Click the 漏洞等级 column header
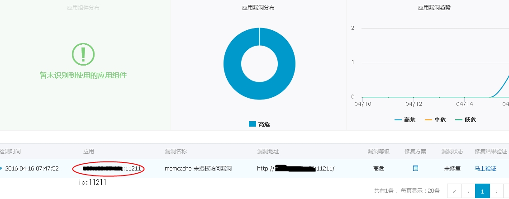 [379, 151]
